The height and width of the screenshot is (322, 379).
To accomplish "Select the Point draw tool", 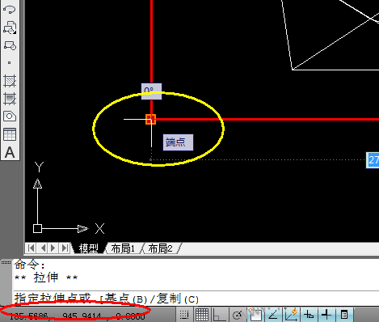I will pyautogui.click(x=10, y=63).
